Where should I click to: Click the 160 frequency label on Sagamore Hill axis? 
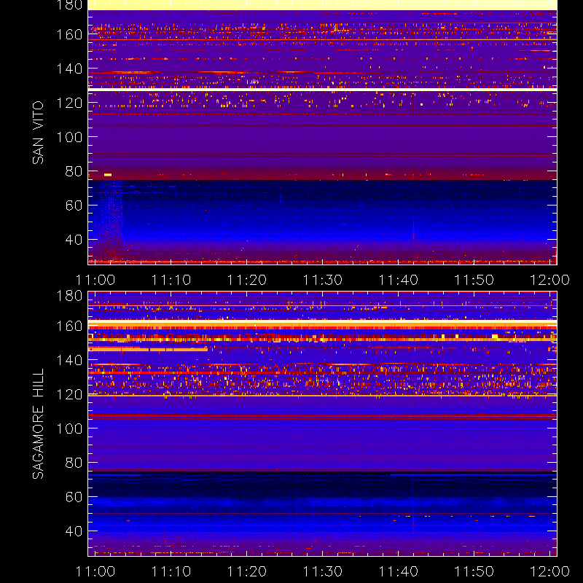coord(69,326)
